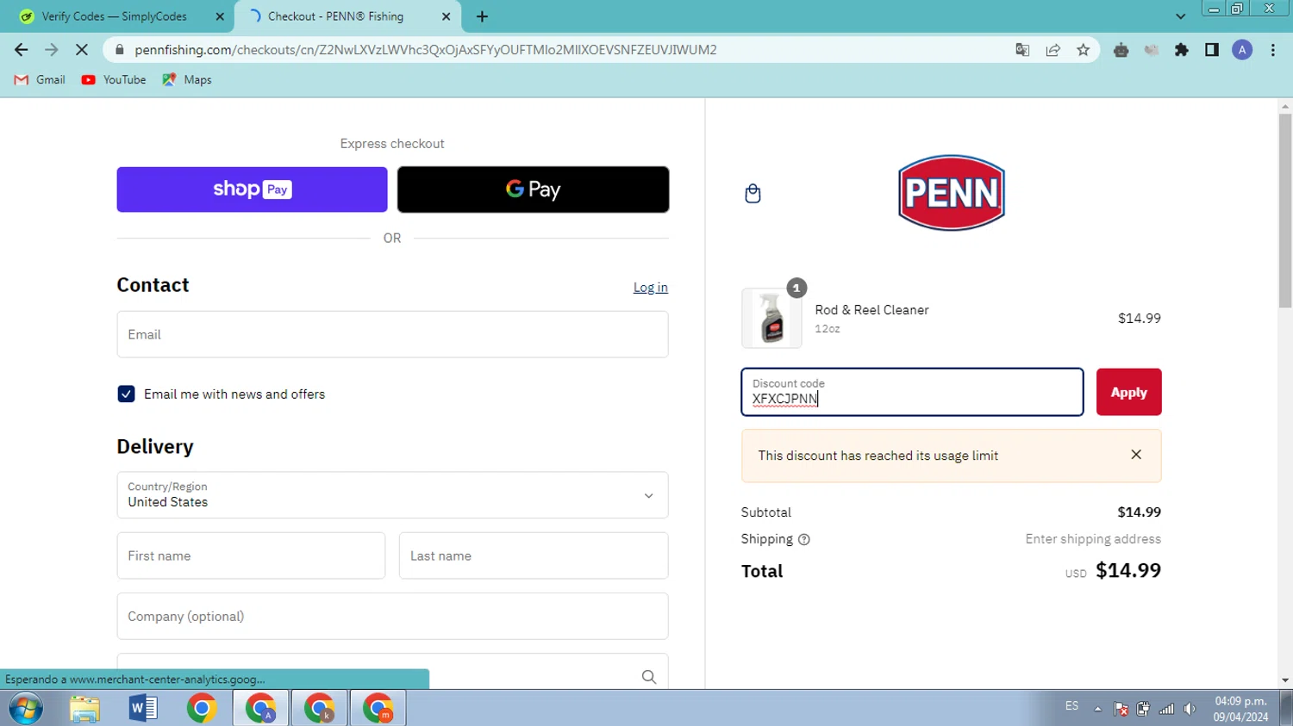
Task: Show hidden system tray icons
Action: (x=1097, y=709)
